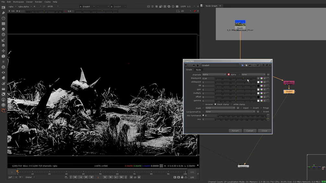Open the channels alpha dropdown

point(214,74)
